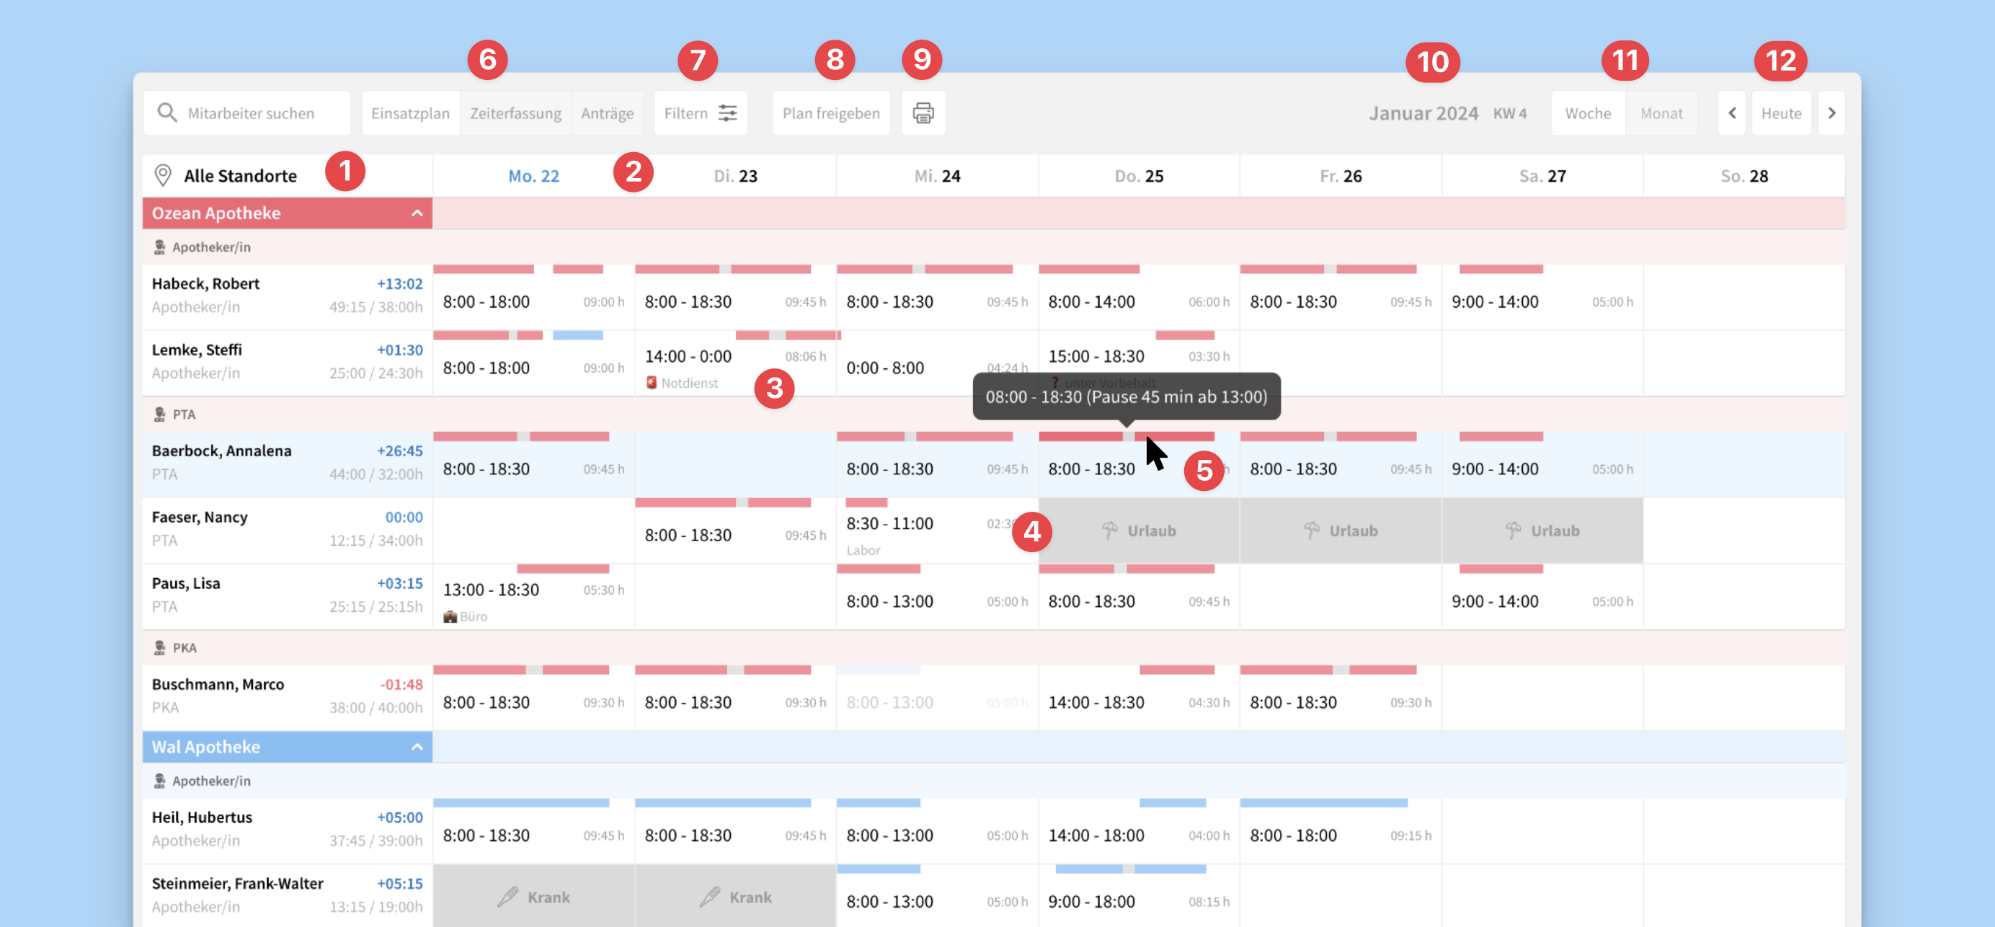Screen dimensions: 1995x927
Task: Open the Zeiterfassung tab
Action: pos(515,113)
